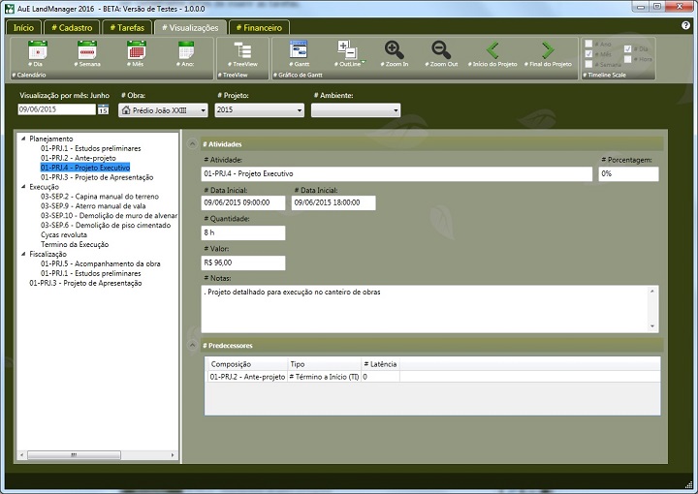Open the Obra dropdown Prédio João XXIII

point(163,110)
